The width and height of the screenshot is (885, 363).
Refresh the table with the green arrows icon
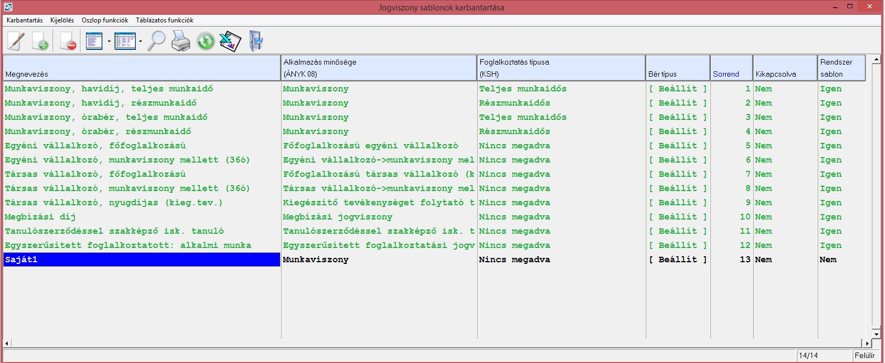click(205, 41)
